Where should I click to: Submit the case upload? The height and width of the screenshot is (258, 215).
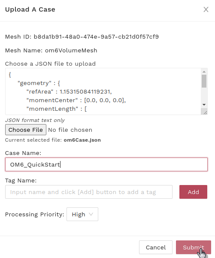coord(194,247)
